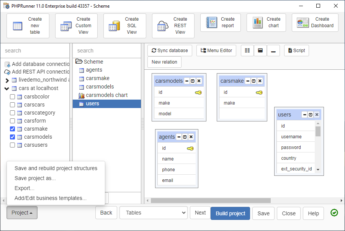Maximize the users table box

click(x=311, y=115)
